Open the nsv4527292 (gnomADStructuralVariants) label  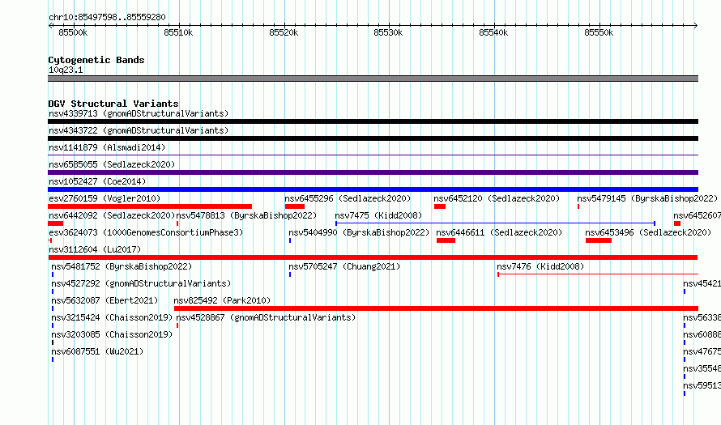141,283
